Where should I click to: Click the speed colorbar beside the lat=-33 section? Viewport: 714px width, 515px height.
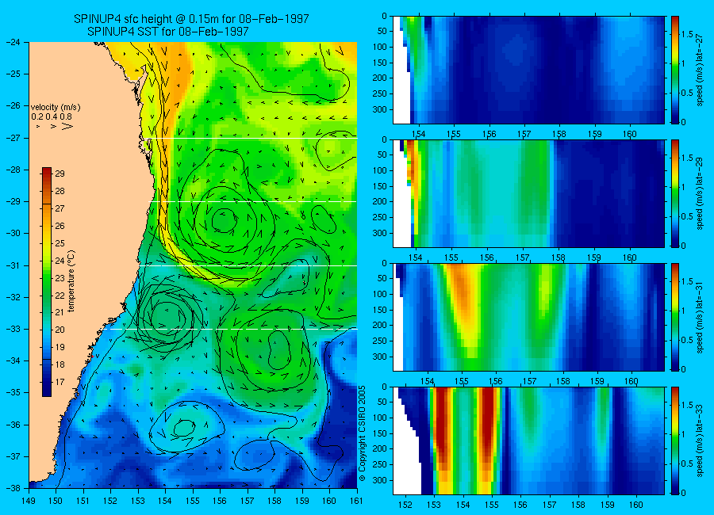[675, 441]
